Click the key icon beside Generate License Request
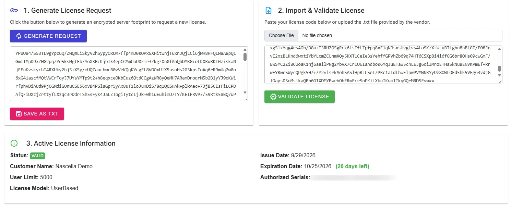 tap(14, 11)
